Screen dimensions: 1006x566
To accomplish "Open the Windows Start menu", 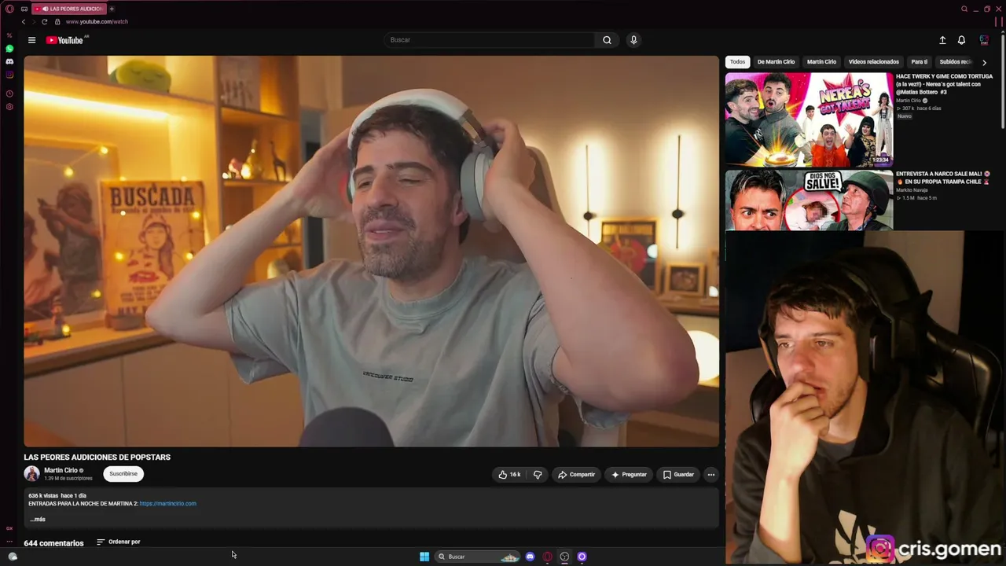I will (424, 557).
